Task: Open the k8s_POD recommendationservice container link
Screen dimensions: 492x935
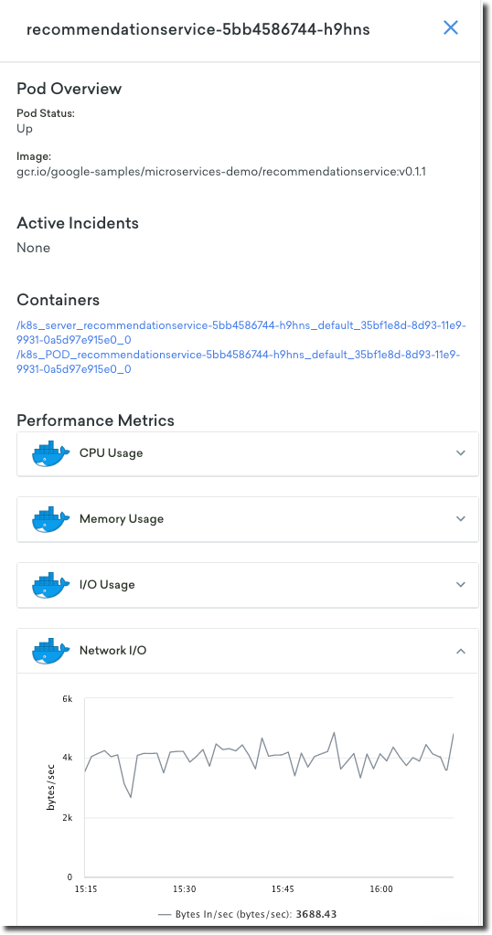Action: tap(239, 362)
